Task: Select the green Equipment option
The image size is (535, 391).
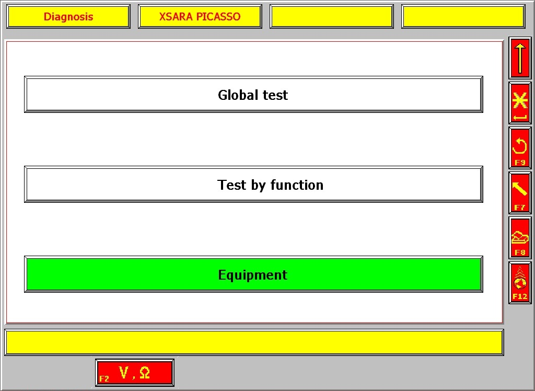Action: click(x=253, y=274)
